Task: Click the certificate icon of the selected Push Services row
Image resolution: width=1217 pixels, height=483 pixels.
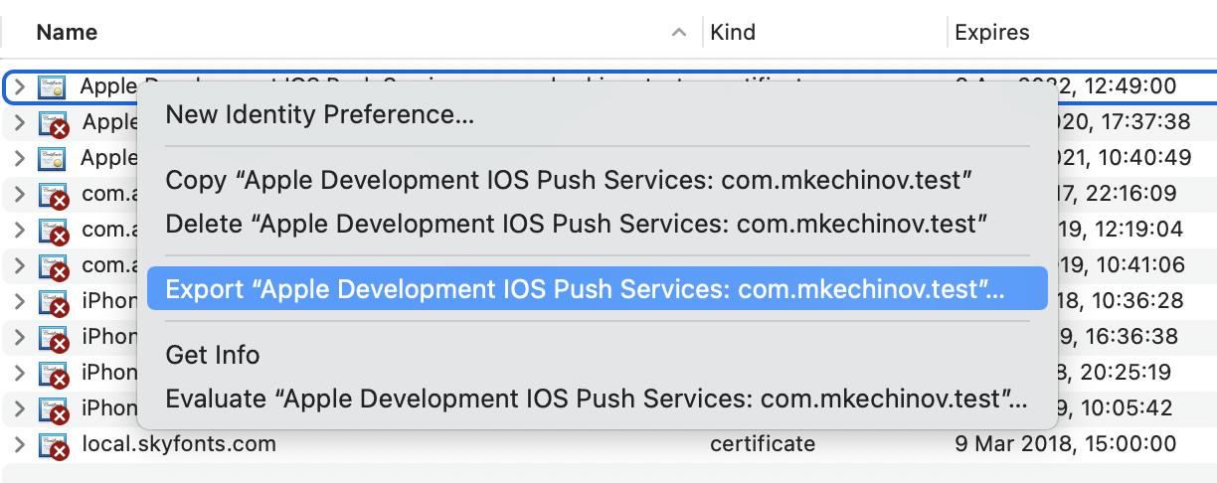Action: tap(52, 87)
